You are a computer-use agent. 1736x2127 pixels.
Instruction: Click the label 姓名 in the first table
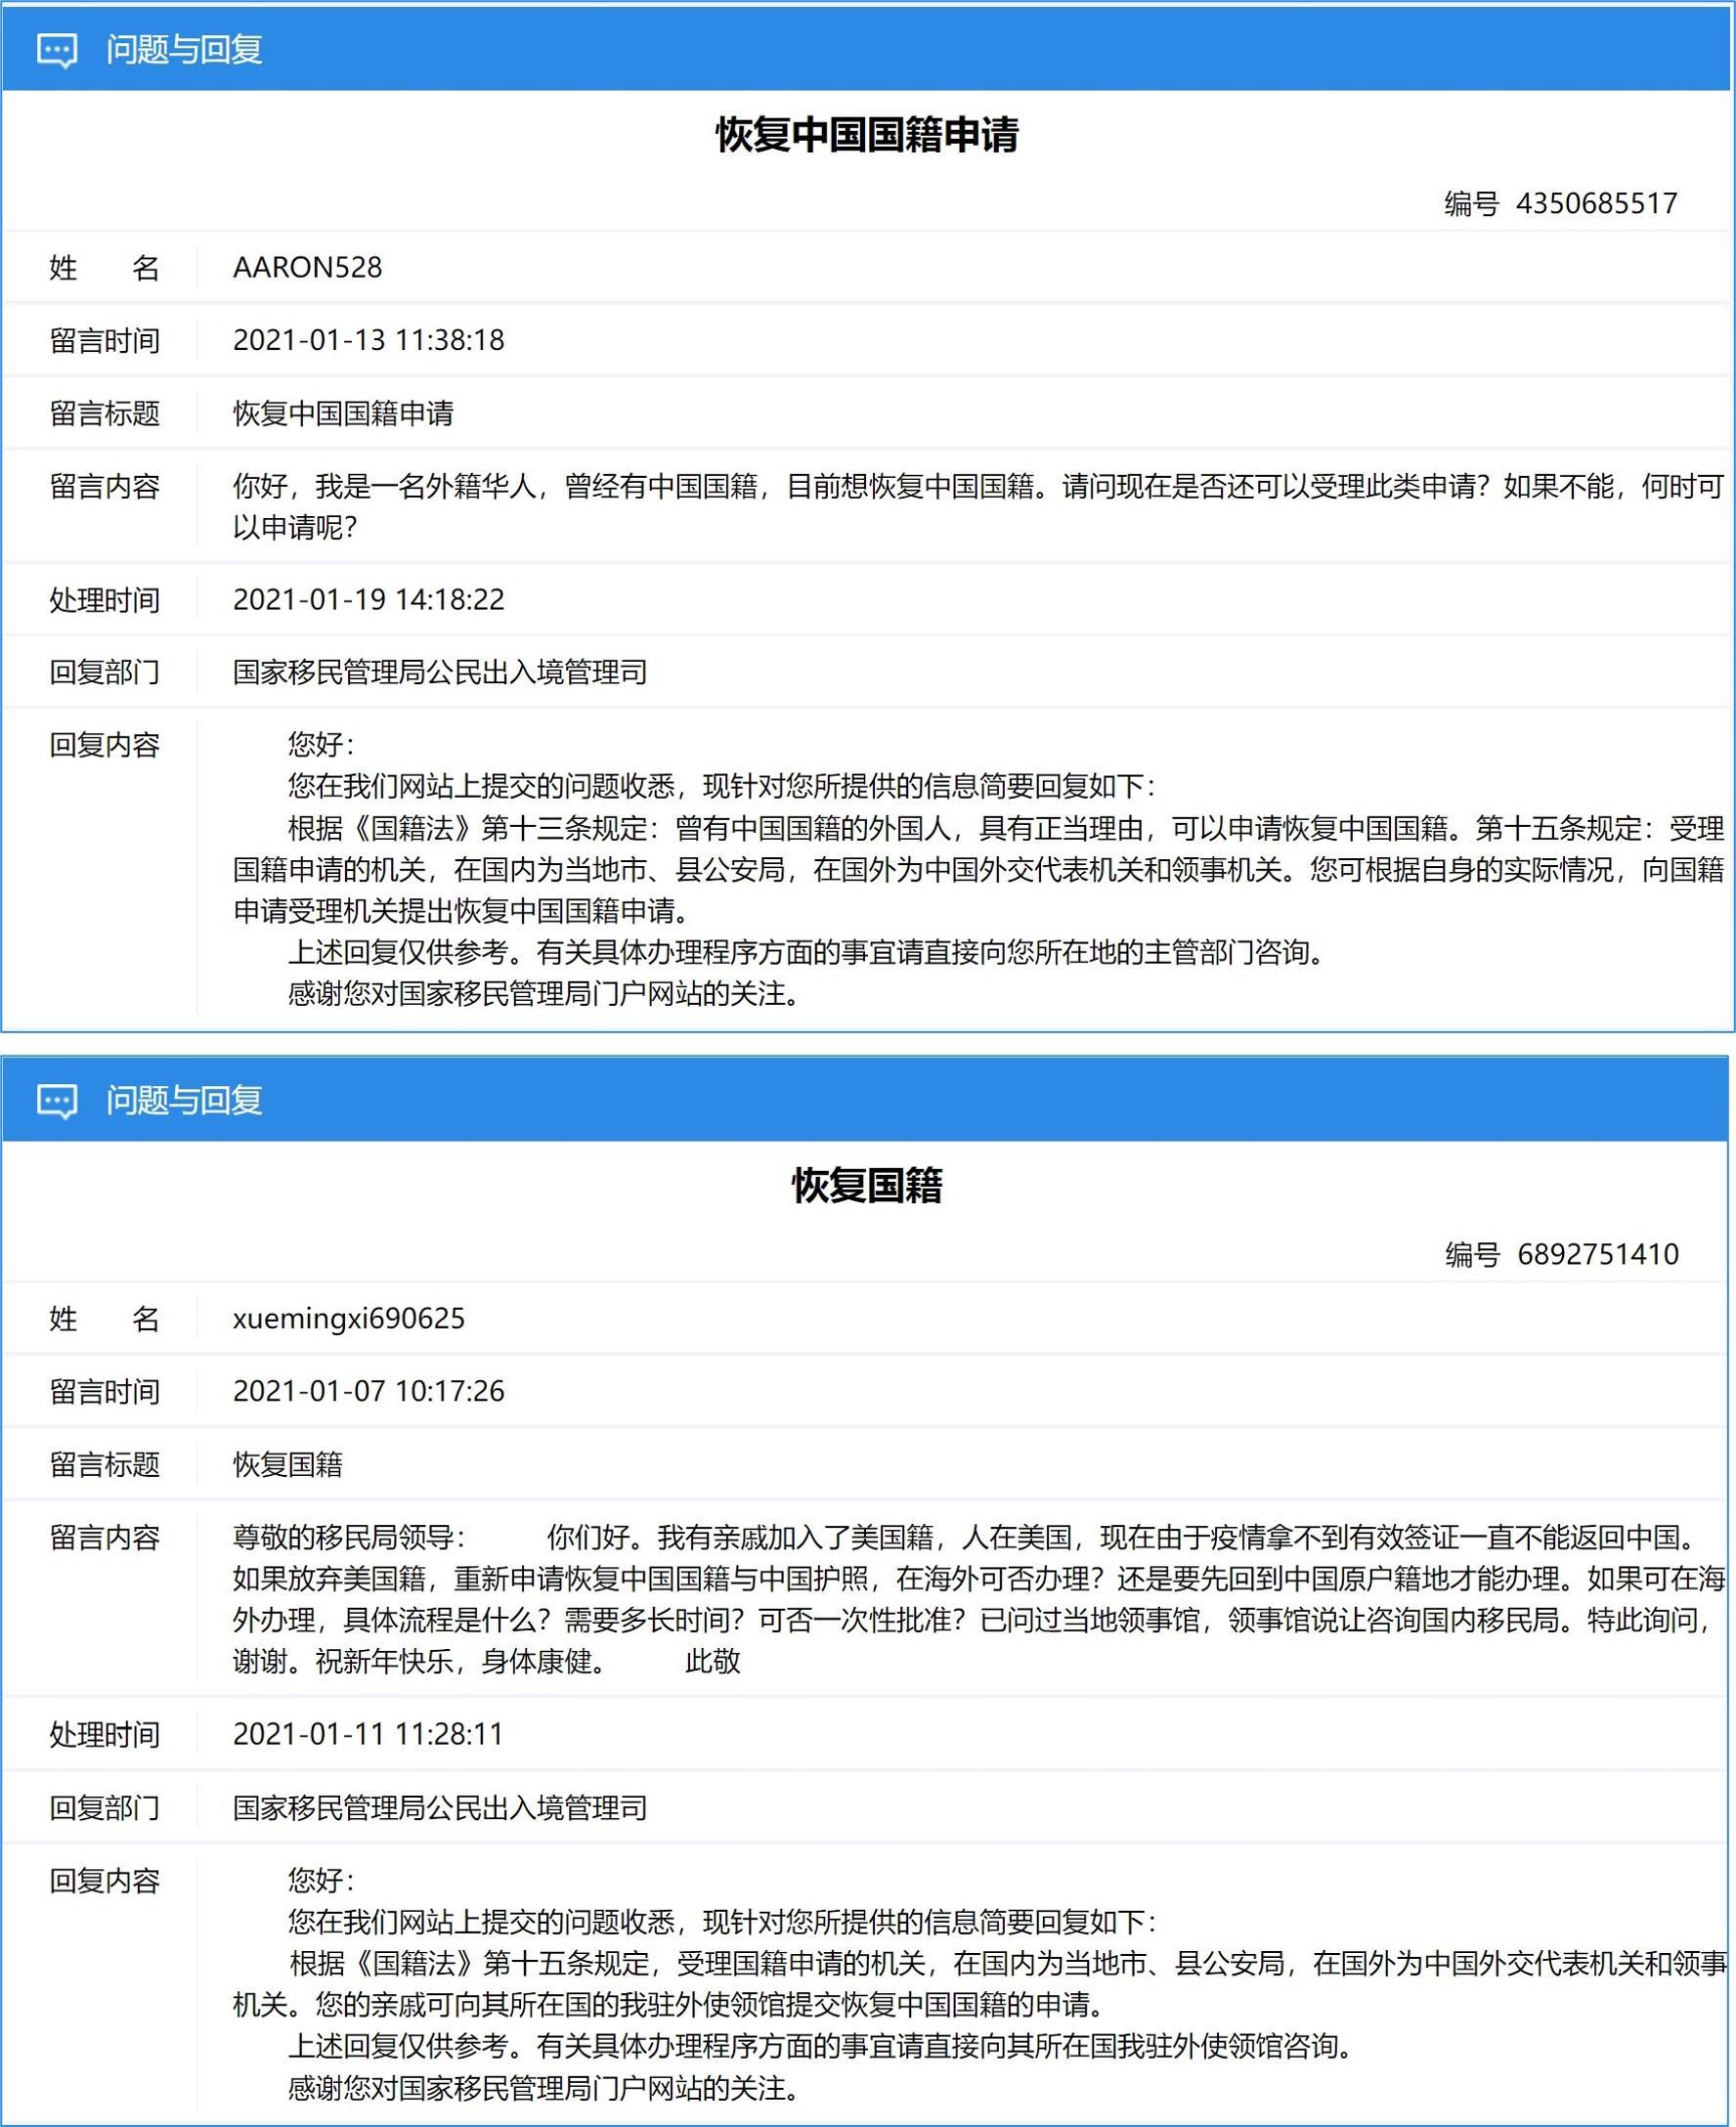point(104,267)
